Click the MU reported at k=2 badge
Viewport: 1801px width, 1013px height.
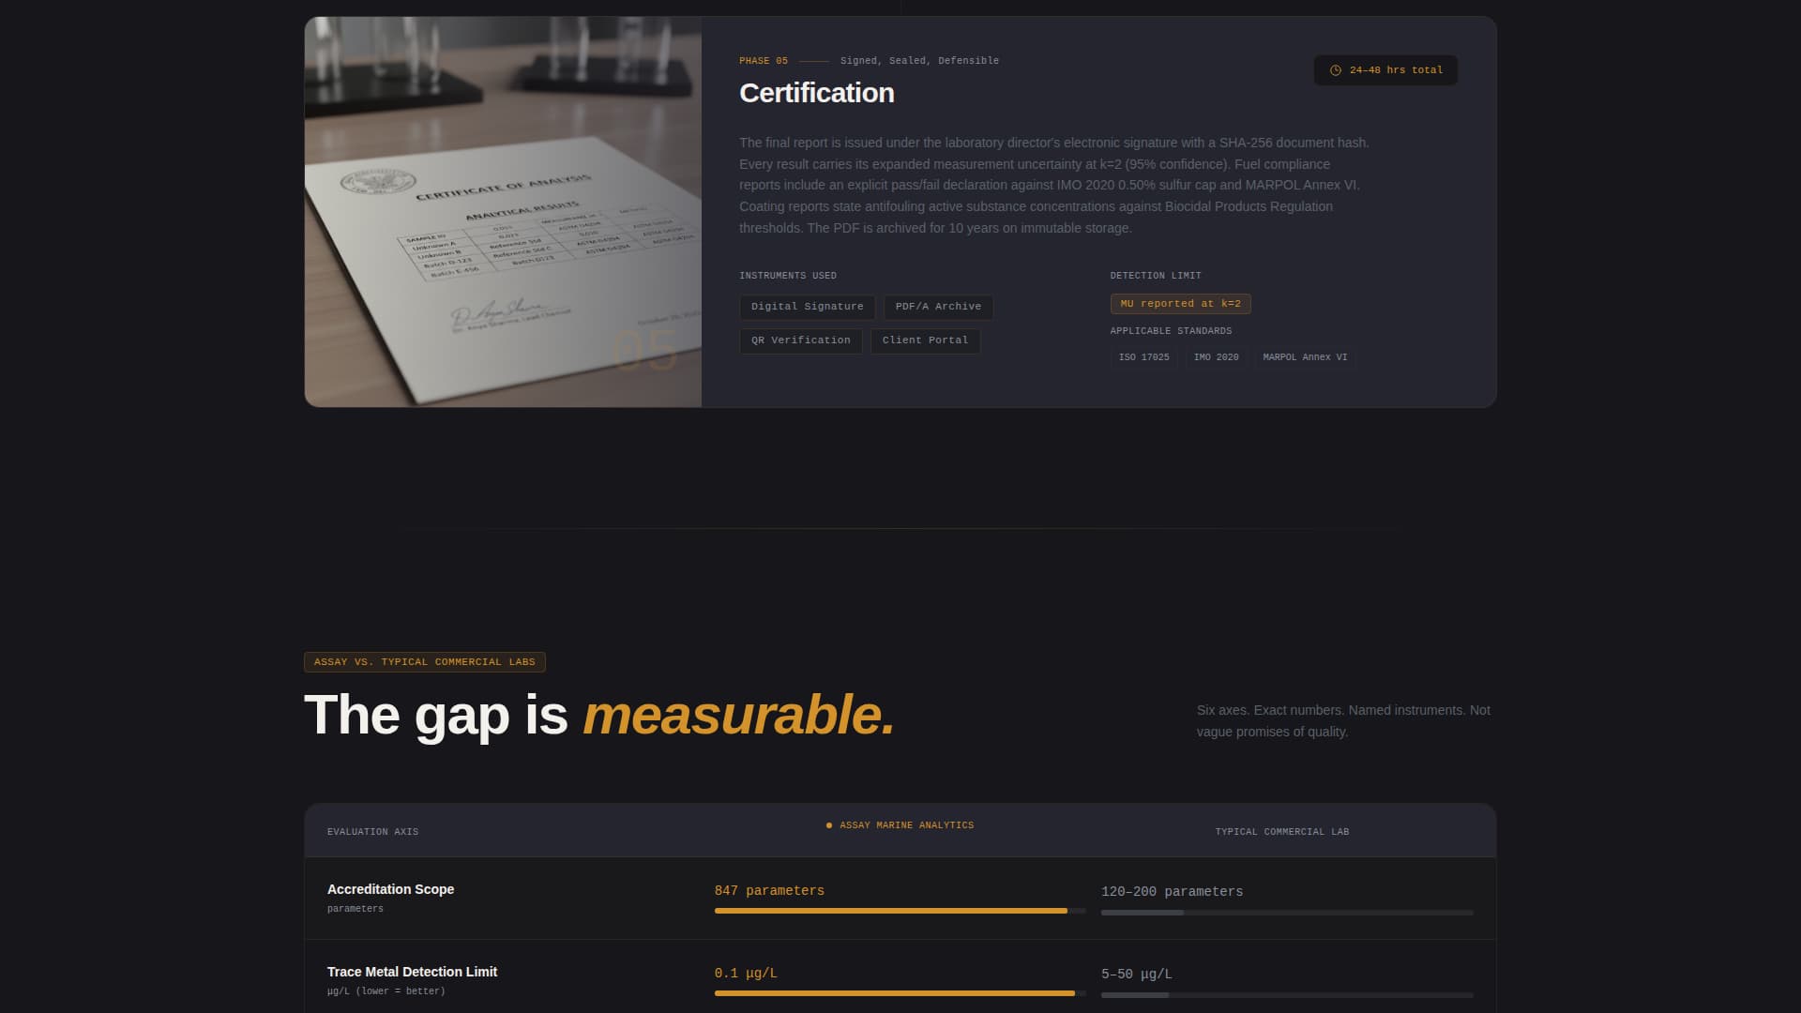pos(1180,303)
